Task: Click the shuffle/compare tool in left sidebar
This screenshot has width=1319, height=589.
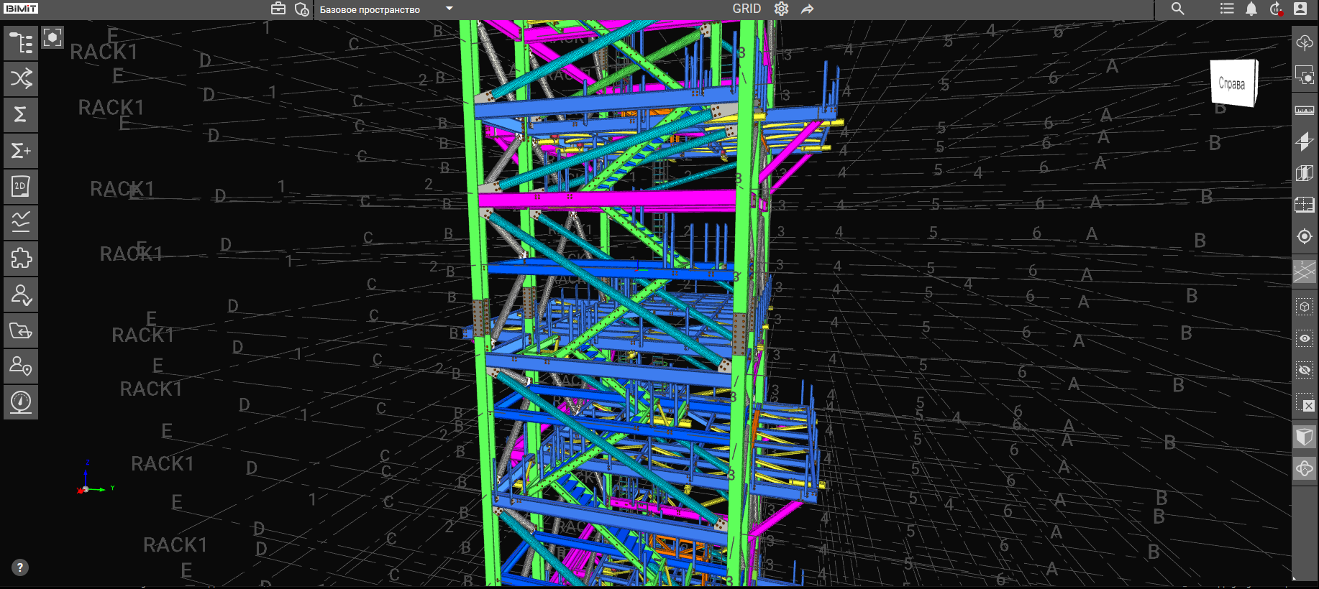Action: [21, 78]
